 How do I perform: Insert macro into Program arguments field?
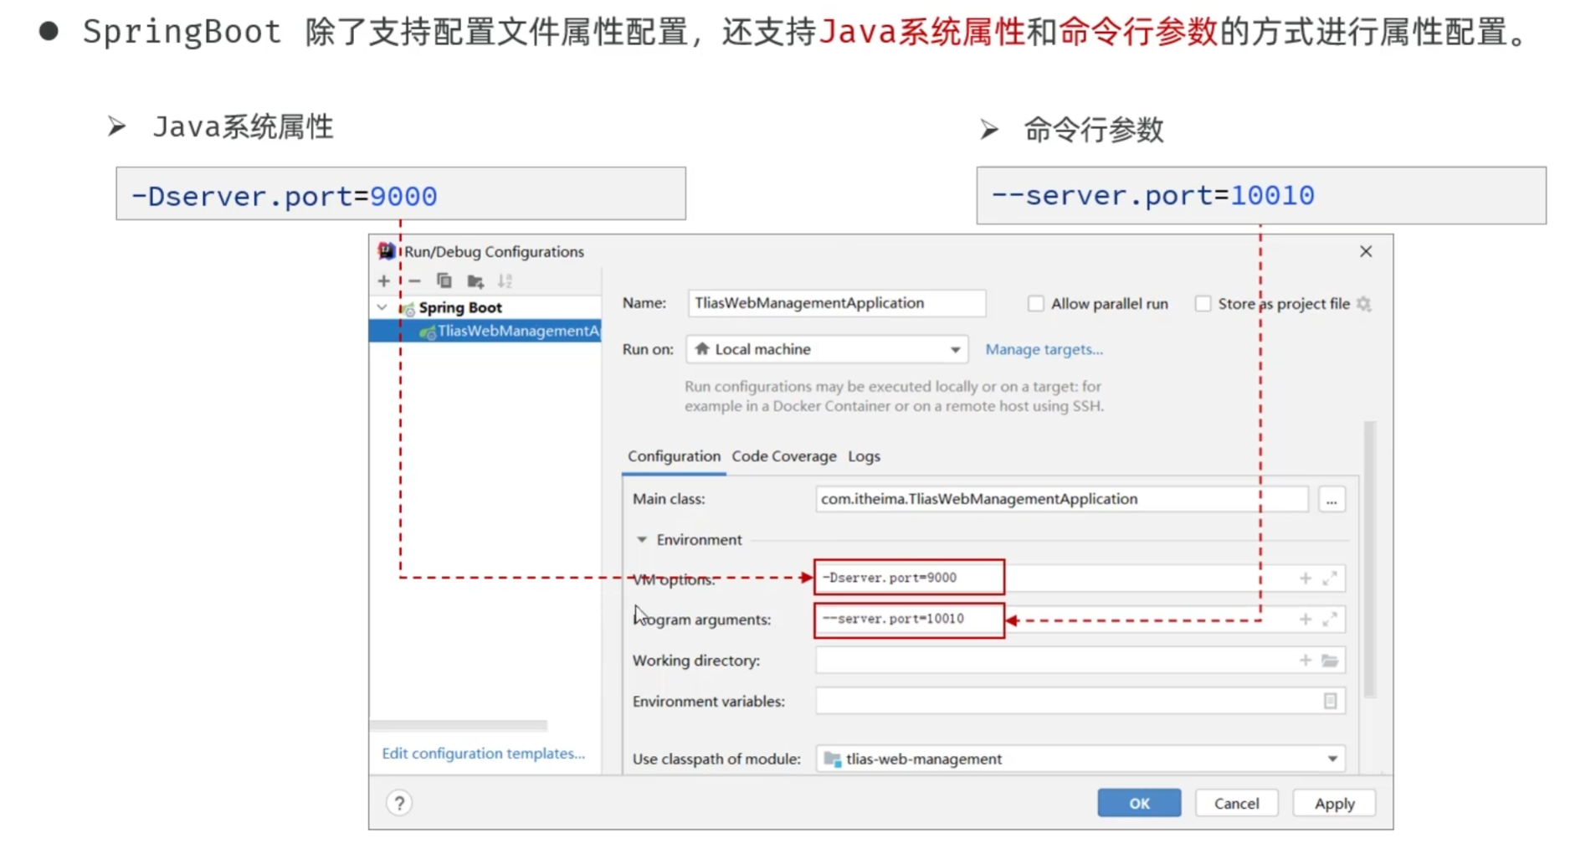click(x=1306, y=620)
